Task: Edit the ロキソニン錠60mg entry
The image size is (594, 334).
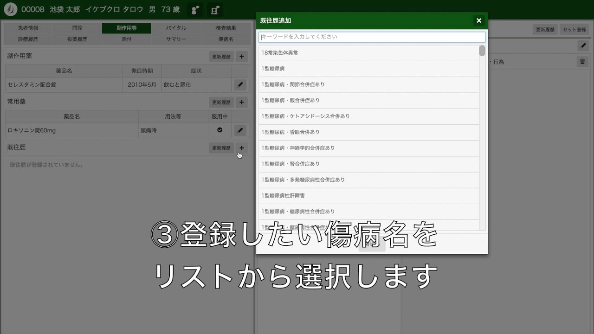Action: click(x=240, y=130)
